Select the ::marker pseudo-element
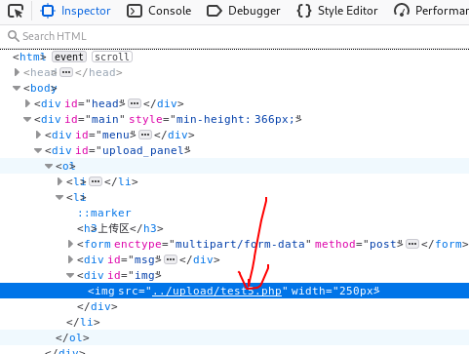The width and height of the screenshot is (469, 354). click(x=104, y=213)
